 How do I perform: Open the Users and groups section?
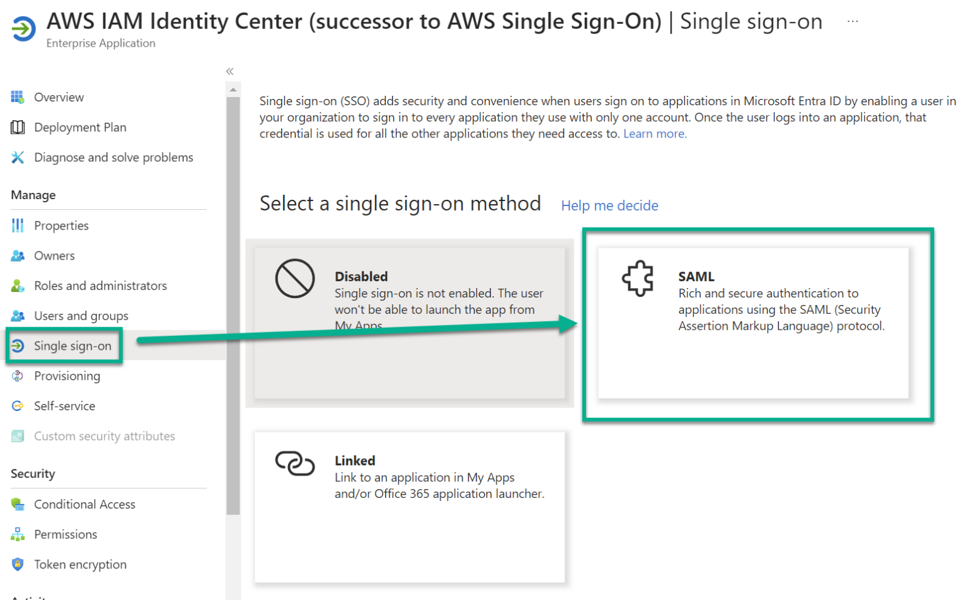click(x=83, y=315)
